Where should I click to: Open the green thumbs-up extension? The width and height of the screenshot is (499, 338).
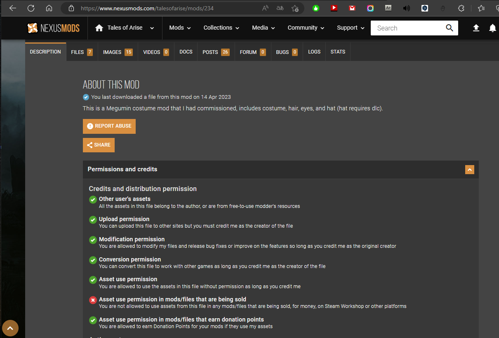[x=316, y=8]
